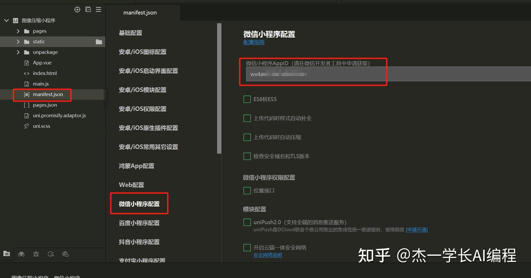
Task: Open the project panel hamburger menu
Action: 98,10
